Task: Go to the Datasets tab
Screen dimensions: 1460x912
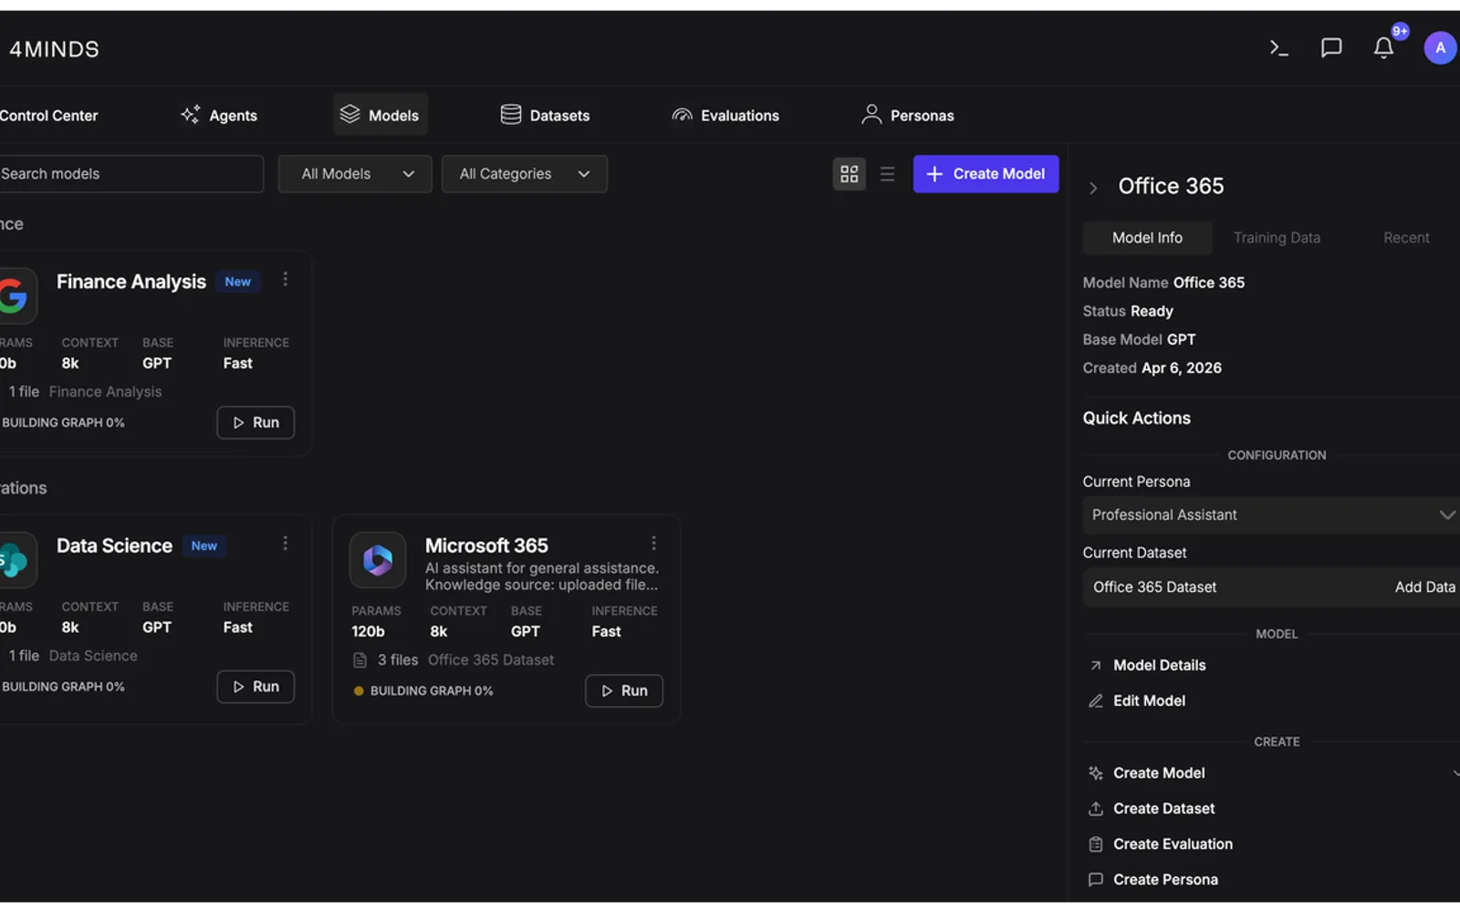Action: [x=546, y=115]
